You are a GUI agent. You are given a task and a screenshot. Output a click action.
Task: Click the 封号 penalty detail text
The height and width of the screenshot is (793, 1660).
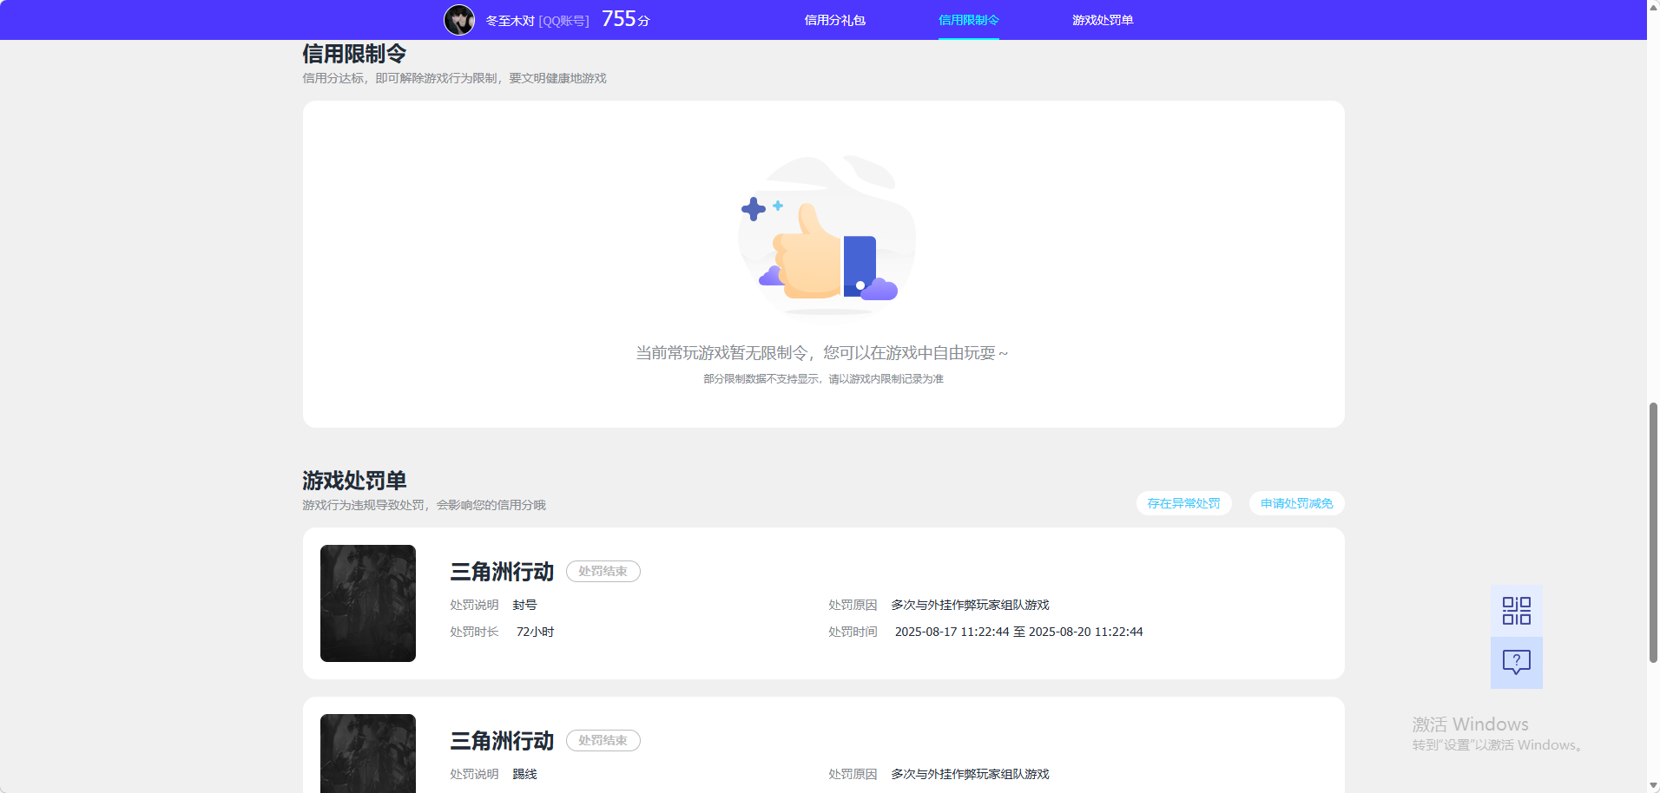tap(525, 605)
